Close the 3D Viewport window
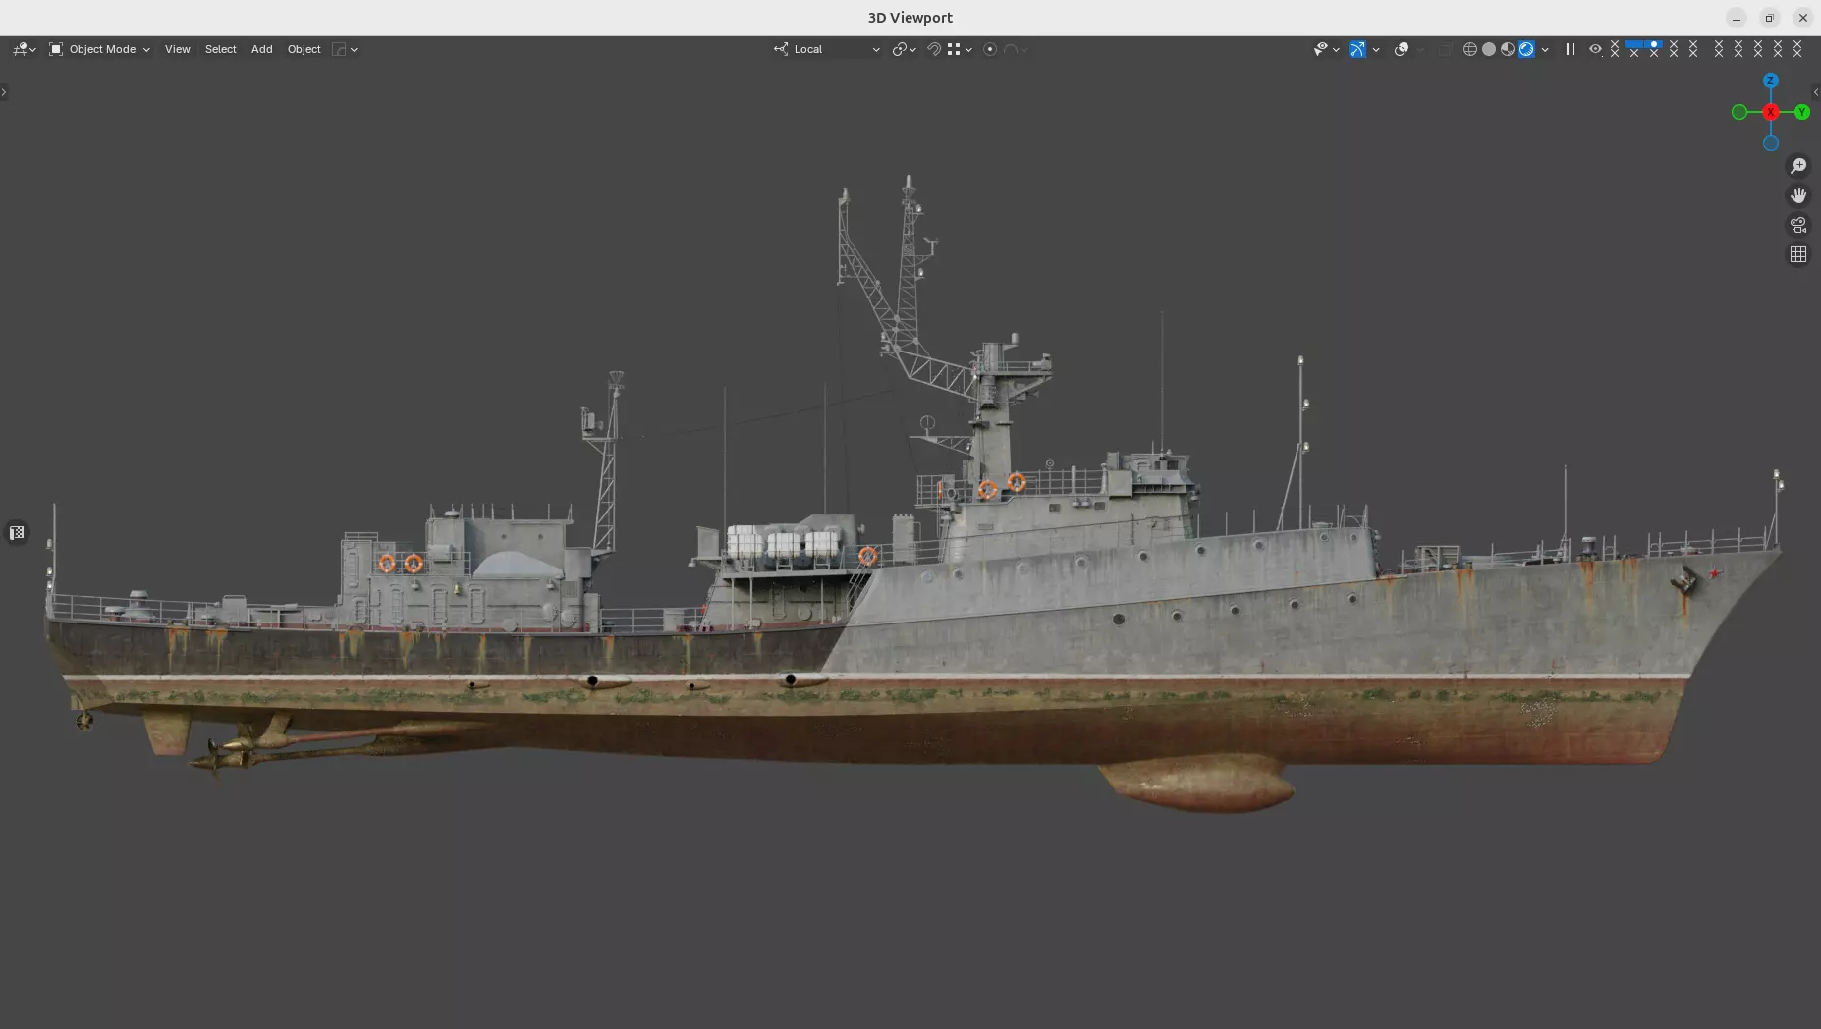 (x=1802, y=18)
